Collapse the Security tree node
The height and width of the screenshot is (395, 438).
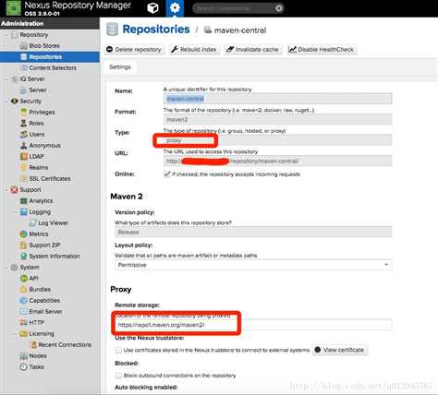click(x=6, y=102)
